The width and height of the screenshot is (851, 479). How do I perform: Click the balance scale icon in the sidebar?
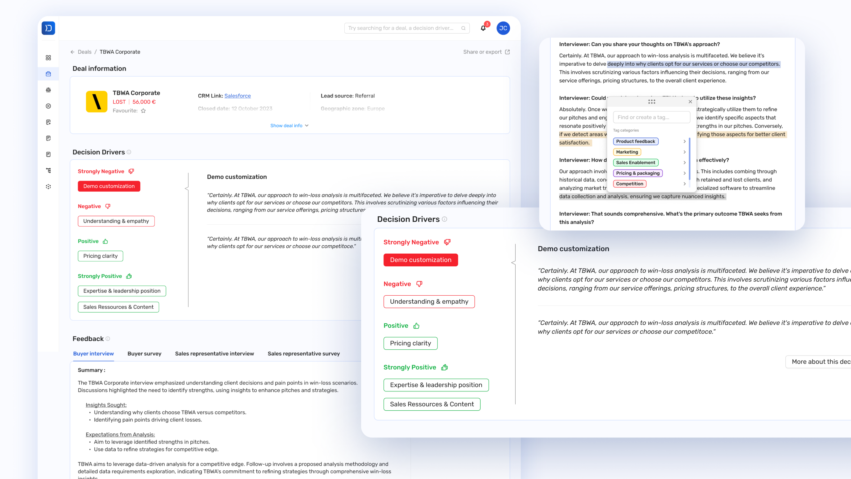[48, 90]
